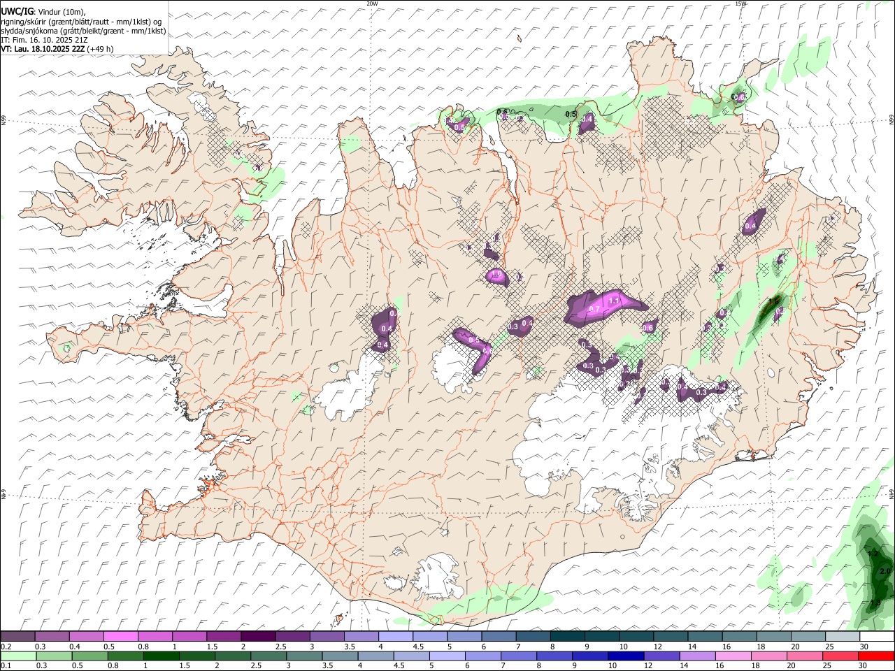Click the 2.0 precipitation value offshore southeast
Screen dimensions: 895x671
click(x=885, y=572)
